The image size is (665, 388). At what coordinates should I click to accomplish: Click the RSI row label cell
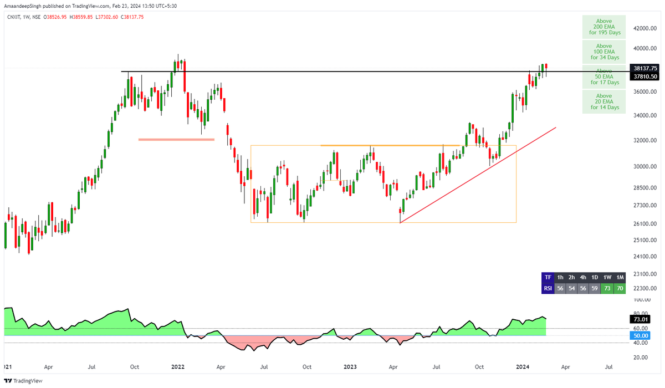click(548, 288)
